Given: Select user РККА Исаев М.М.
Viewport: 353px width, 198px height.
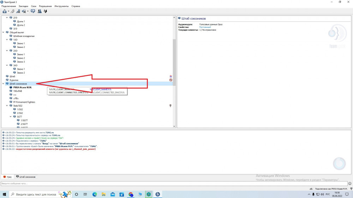Looking at the screenshot, I should tap(23, 88).
